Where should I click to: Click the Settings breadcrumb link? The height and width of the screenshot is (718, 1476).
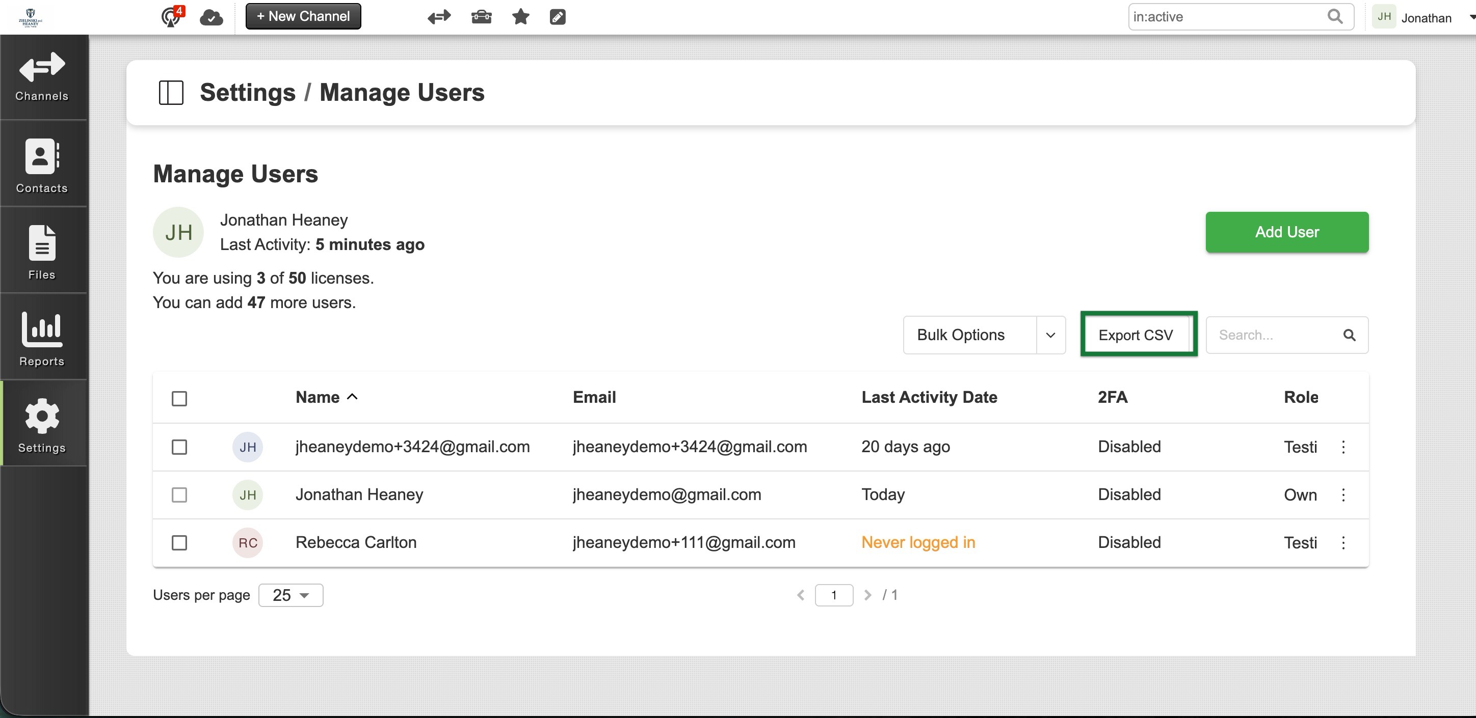(248, 93)
